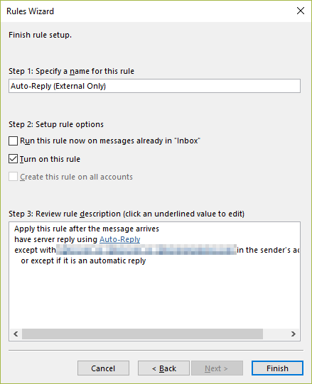
Task: Uncheck Turn on this rule
Action: click(13, 159)
